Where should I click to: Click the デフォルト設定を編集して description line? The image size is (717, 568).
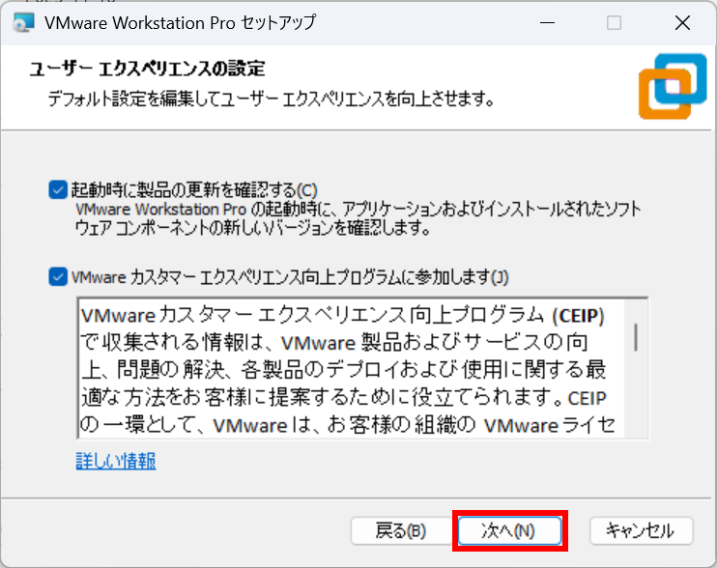[x=272, y=99]
